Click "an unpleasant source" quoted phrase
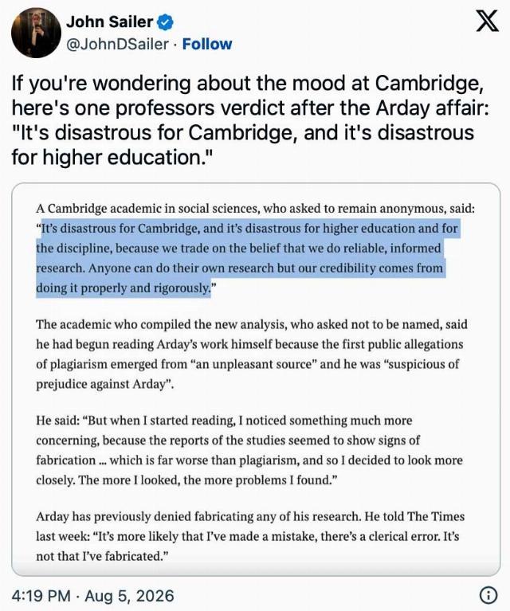This screenshot has height=611, width=510. tap(253, 364)
